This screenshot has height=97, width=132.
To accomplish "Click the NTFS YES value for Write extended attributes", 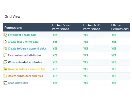I will (x=86, y=62).
